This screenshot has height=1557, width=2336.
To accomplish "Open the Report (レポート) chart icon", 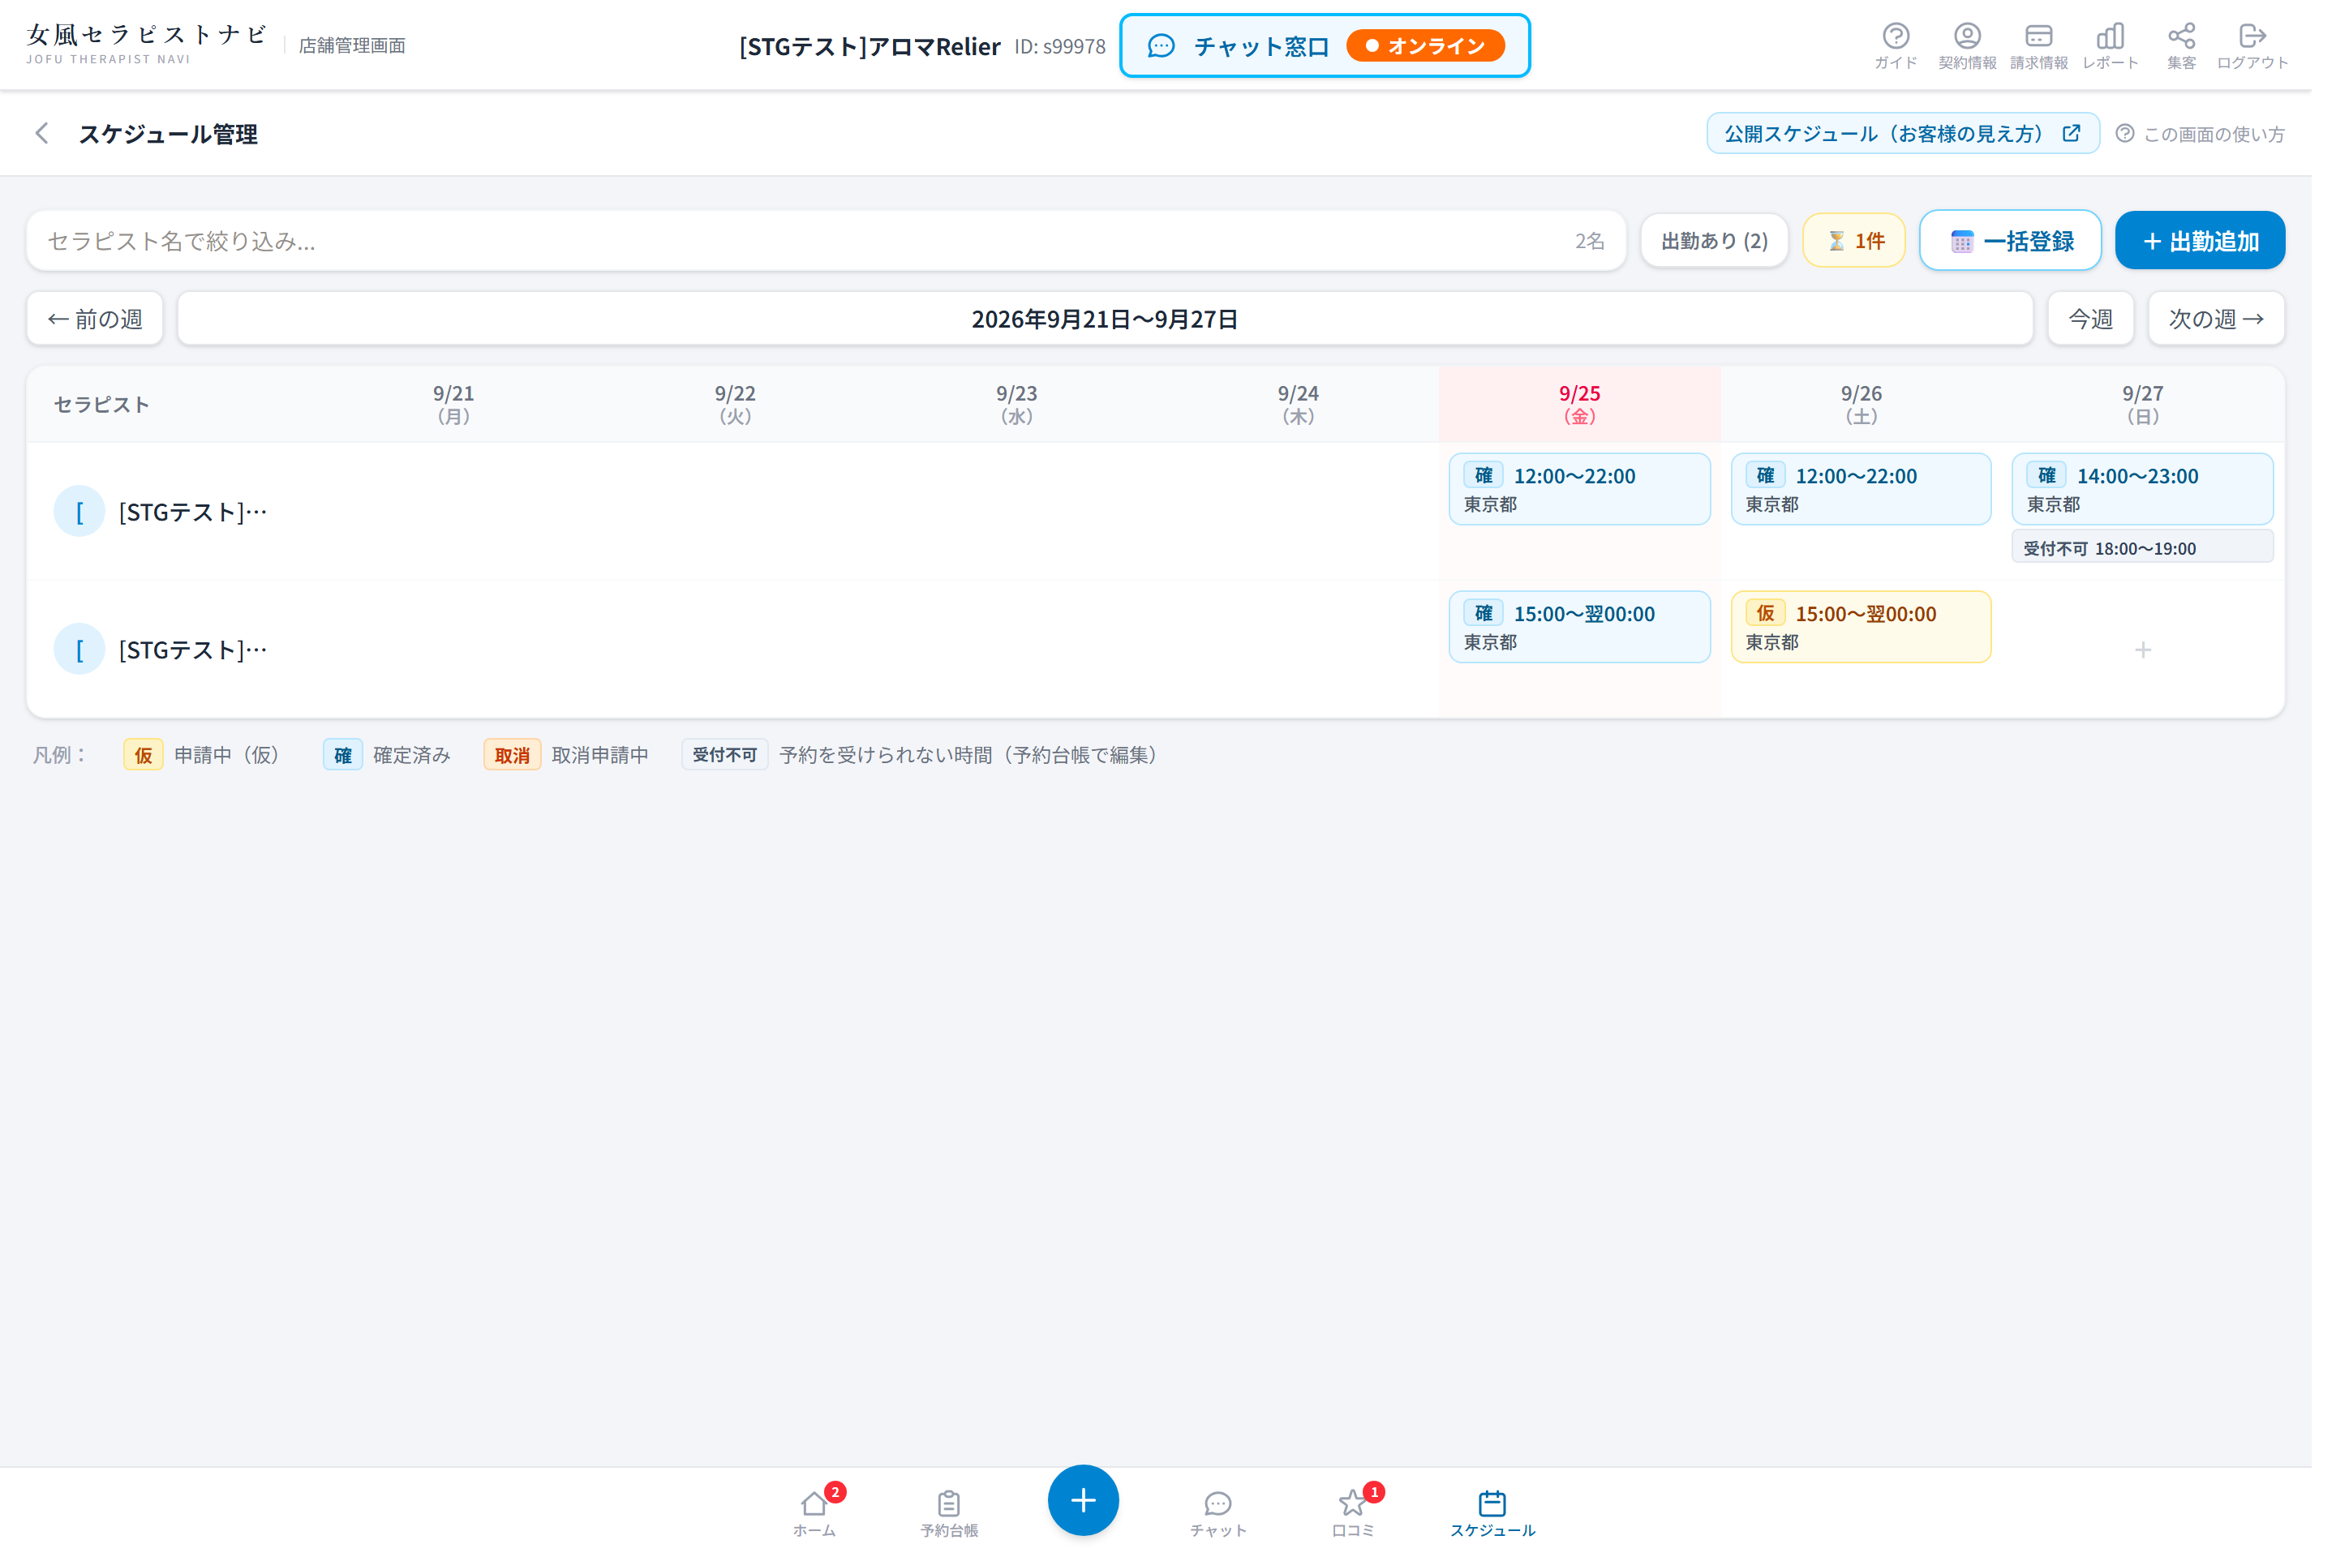I will point(2132,45).
